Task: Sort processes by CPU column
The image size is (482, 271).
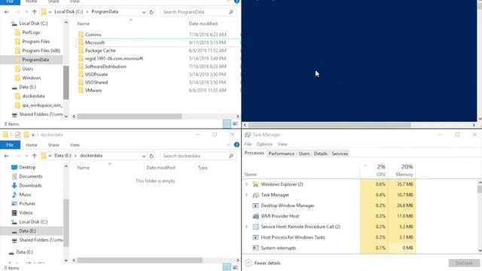Action: point(374,171)
